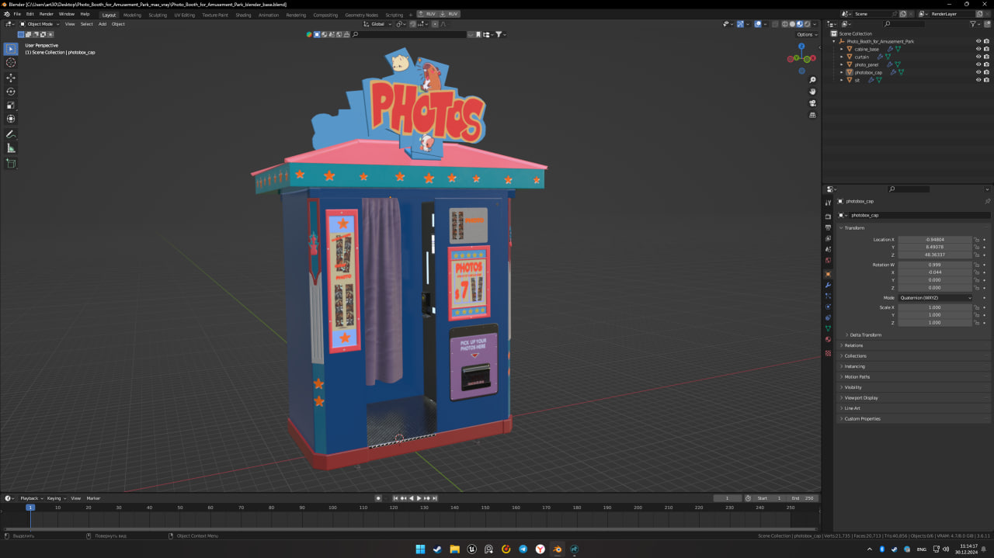The image size is (994, 558).
Task: Open timeline Playback menu
Action: point(31,498)
